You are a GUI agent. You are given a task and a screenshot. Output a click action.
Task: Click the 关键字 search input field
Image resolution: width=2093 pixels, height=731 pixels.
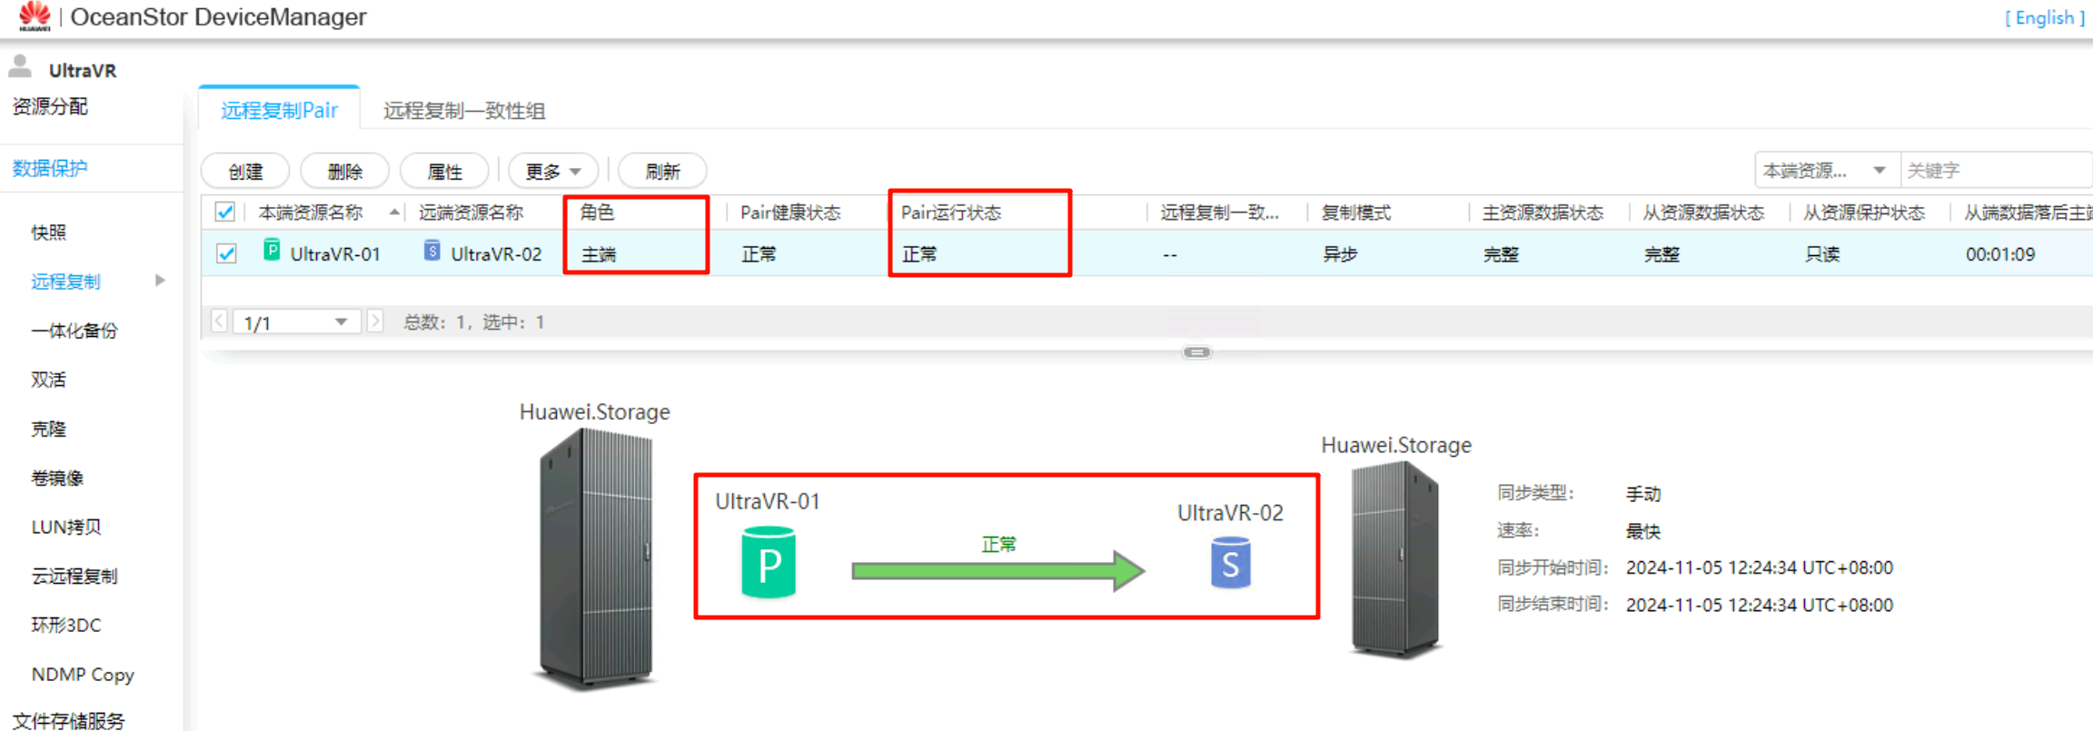(x=1995, y=171)
